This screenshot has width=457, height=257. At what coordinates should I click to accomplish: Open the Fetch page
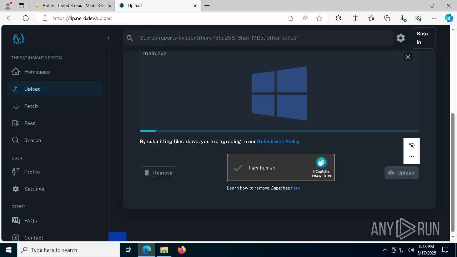click(55, 106)
